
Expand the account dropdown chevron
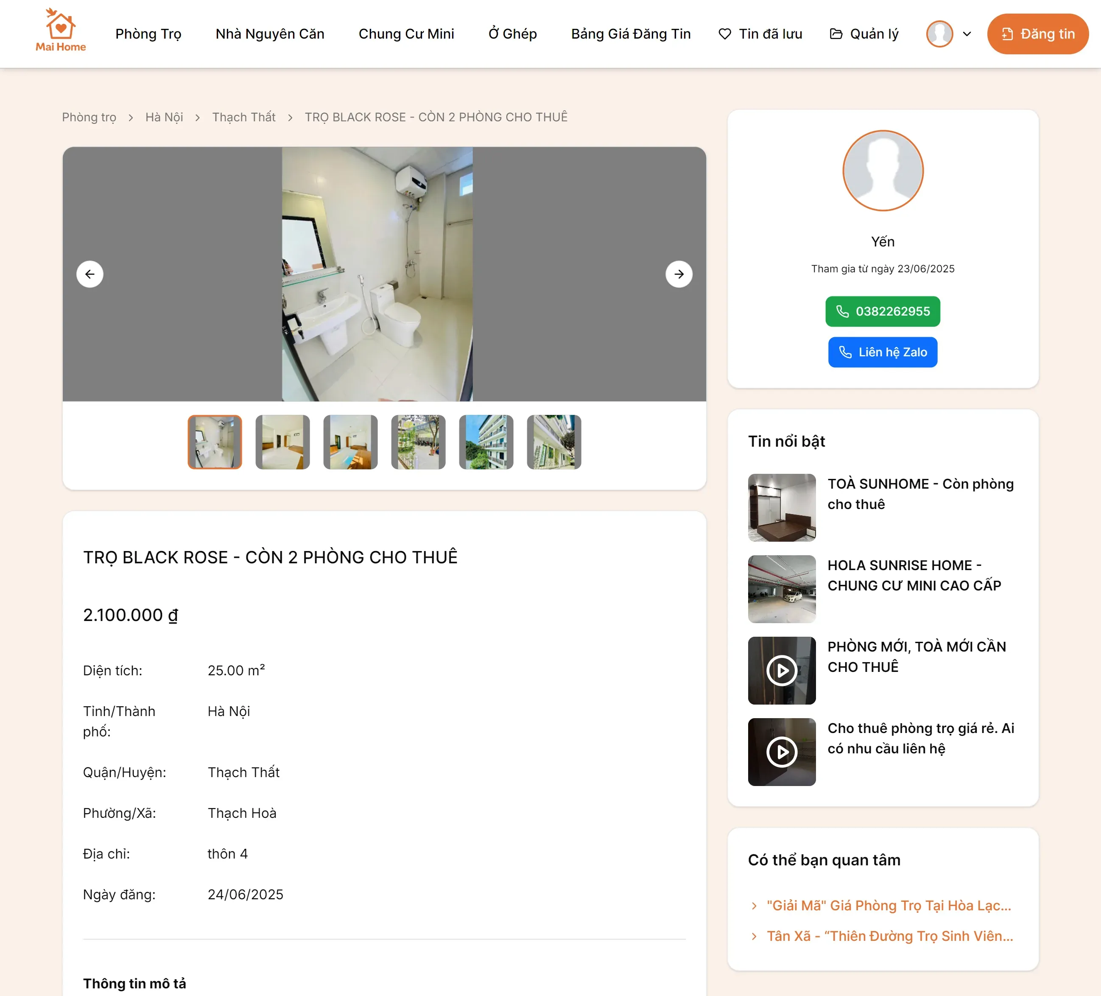click(967, 34)
